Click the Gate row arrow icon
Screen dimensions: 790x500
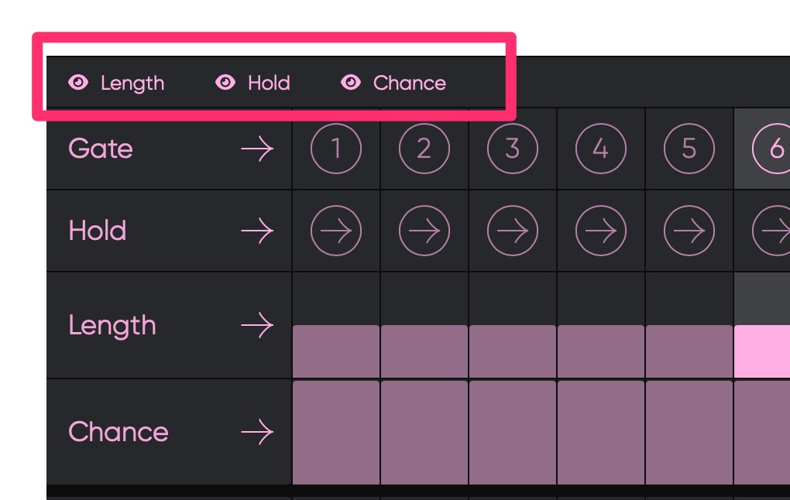click(x=256, y=149)
